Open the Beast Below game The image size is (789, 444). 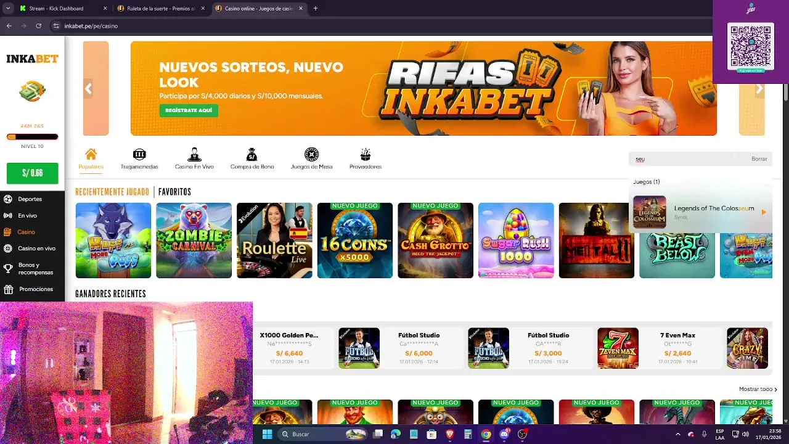[677, 255]
